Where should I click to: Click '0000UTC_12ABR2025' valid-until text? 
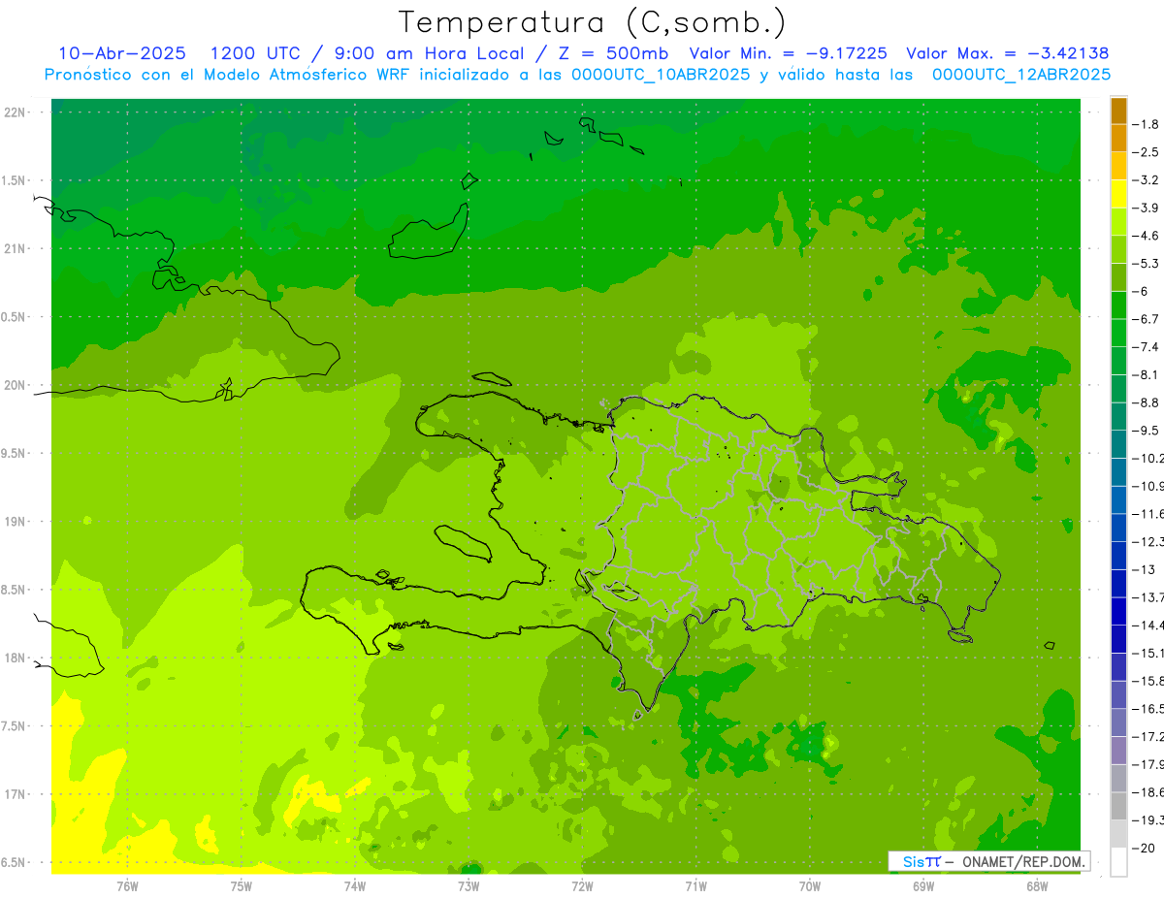pos(1021,75)
